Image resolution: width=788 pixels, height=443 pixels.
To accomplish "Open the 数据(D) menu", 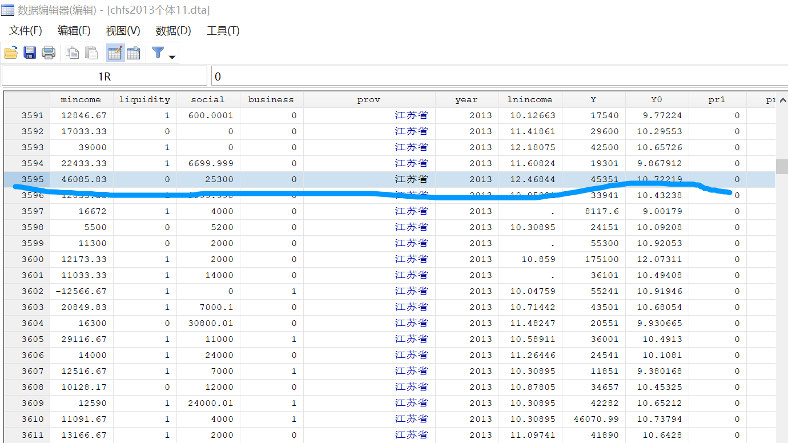I will coord(174,31).
